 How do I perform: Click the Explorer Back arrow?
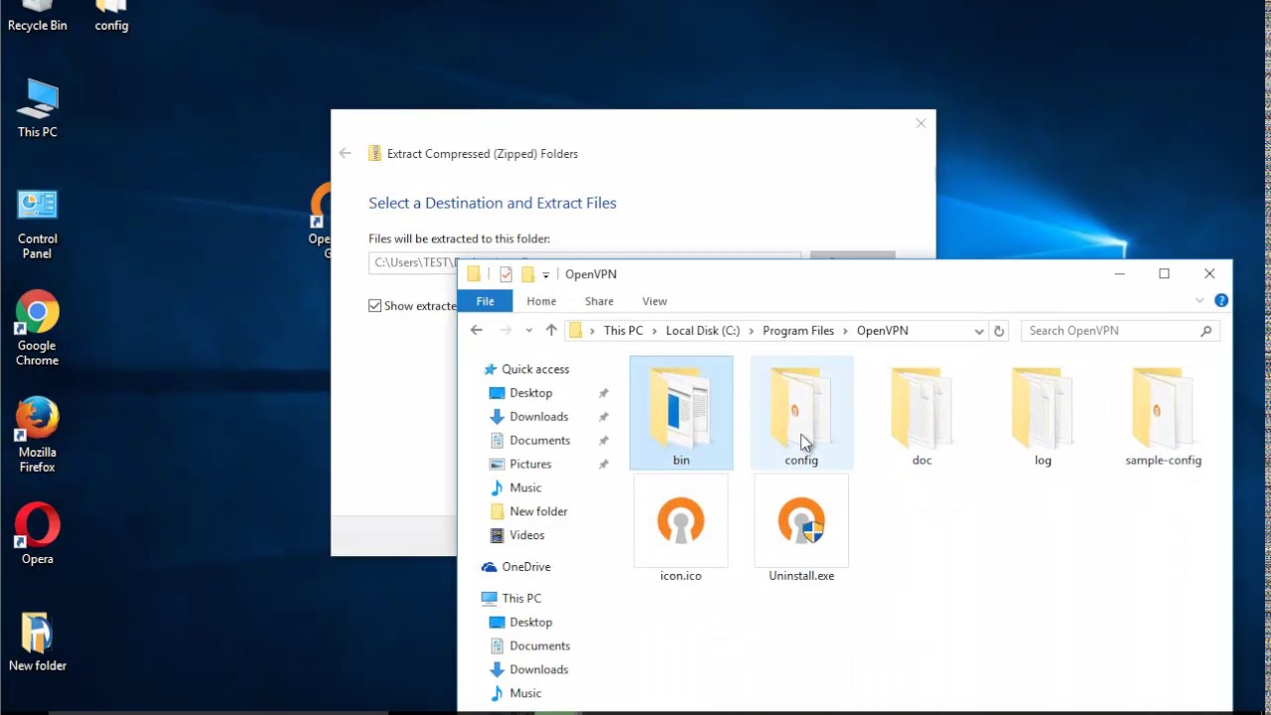(477, 331)
